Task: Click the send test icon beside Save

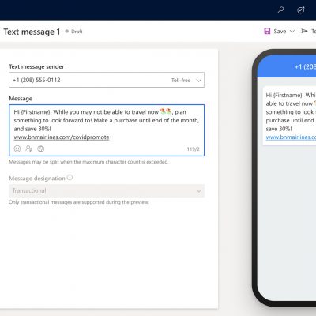Action: point(304,31)
